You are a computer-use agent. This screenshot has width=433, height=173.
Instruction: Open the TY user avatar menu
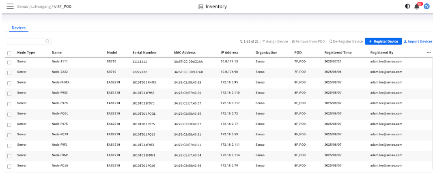427,6
